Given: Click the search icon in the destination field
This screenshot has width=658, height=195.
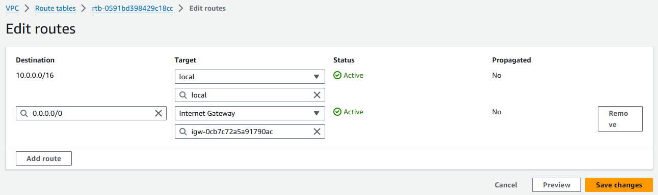Looking at the screenshot, I should click(24, 113).
